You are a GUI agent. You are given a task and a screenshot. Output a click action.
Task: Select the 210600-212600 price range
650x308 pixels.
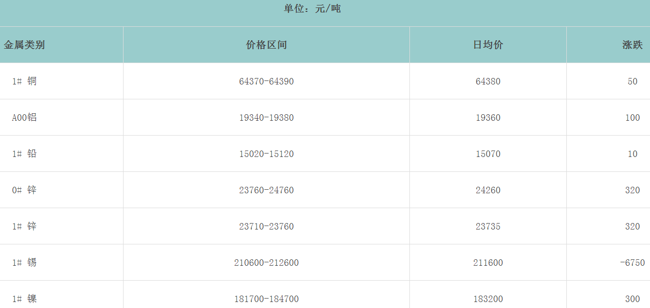(x=266, y=263)
